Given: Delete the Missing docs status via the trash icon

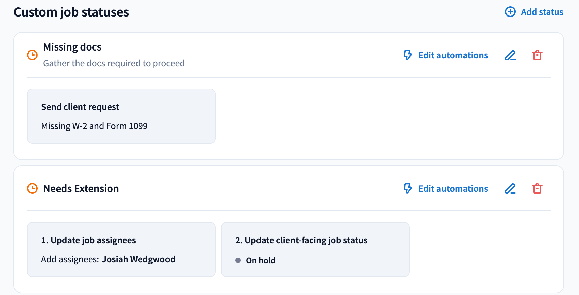Looking at the screenshot, I should tap(537, 55).
